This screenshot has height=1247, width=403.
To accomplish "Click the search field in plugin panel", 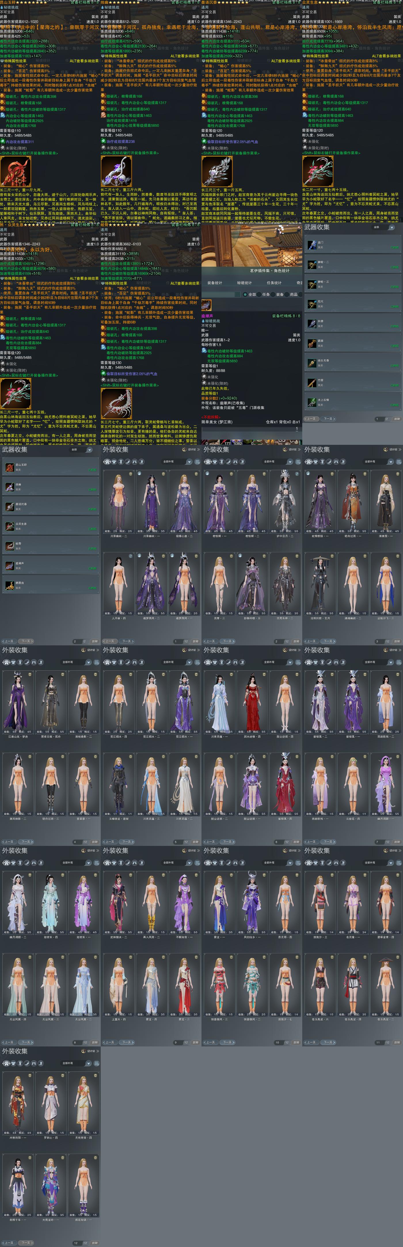I will pyautogui.click(x=220, y=294).
